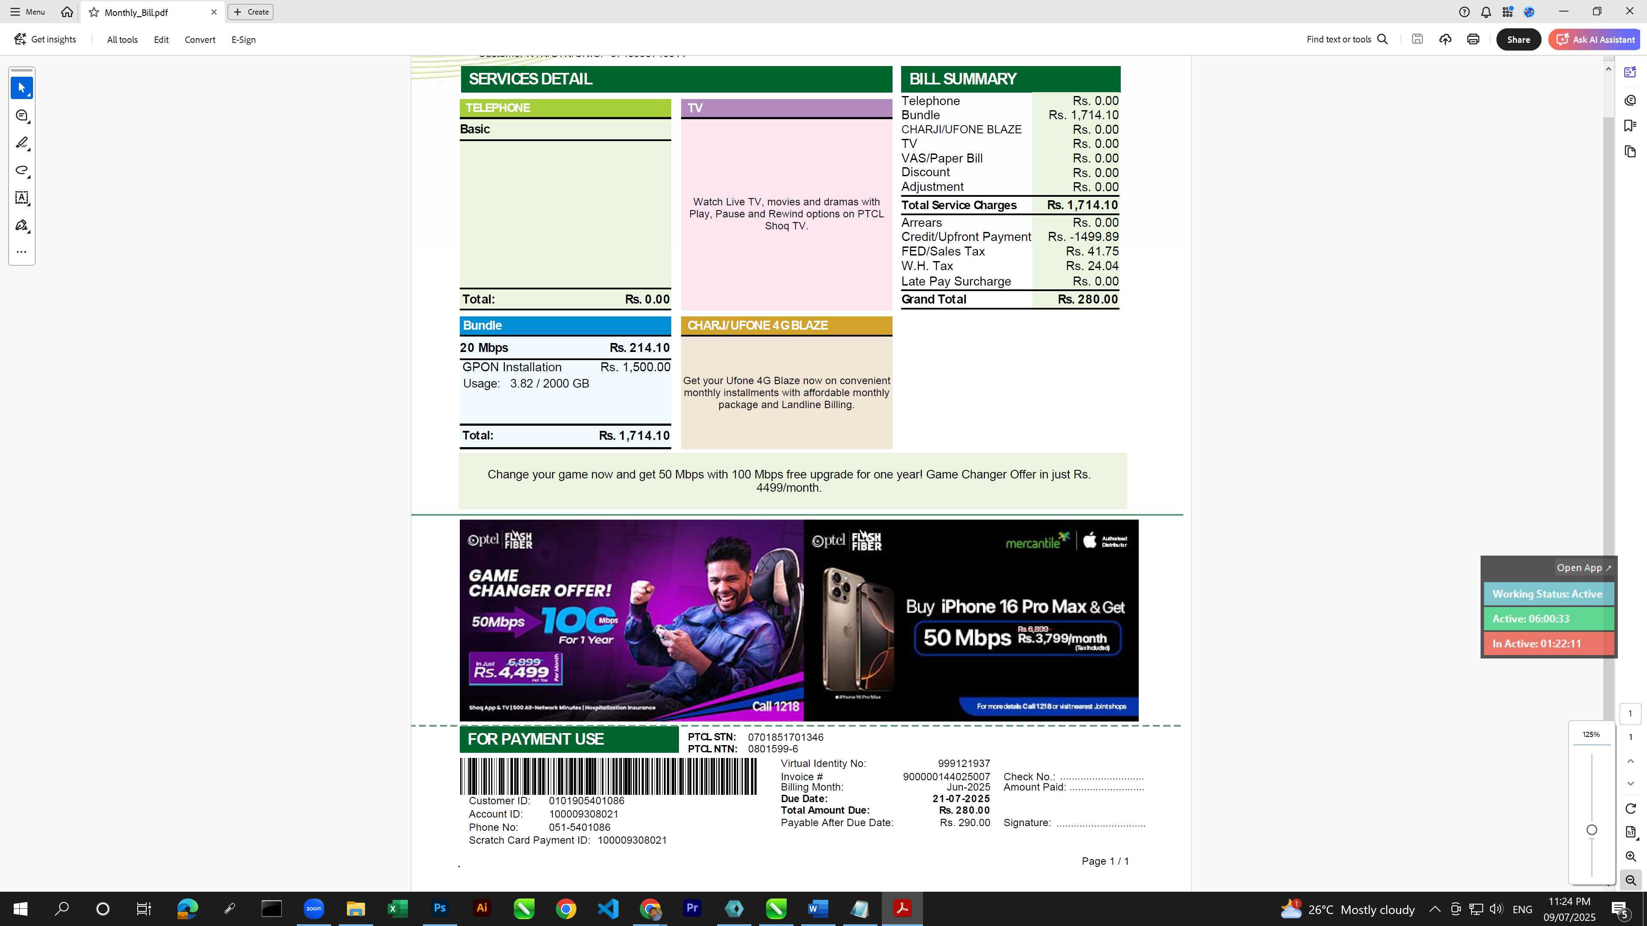This screenshot has height=926, width=1647.
Task: Zoom out of the document
Action: click(1630, 881)
